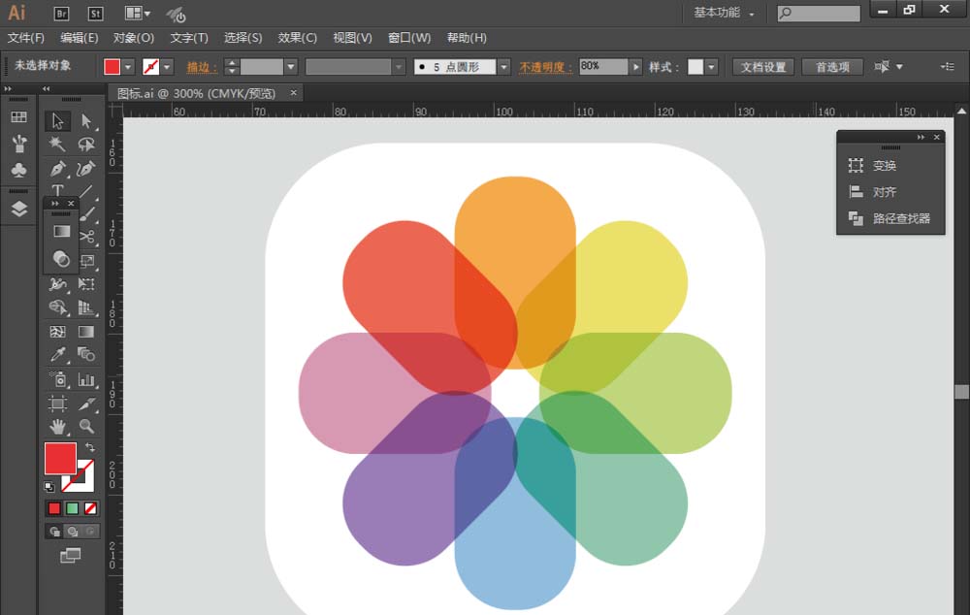The height and width of the screenshot is (615, 970).
Task: Select the Shape Builder tool
Action: pyautogui.click(x=57, y=307)
